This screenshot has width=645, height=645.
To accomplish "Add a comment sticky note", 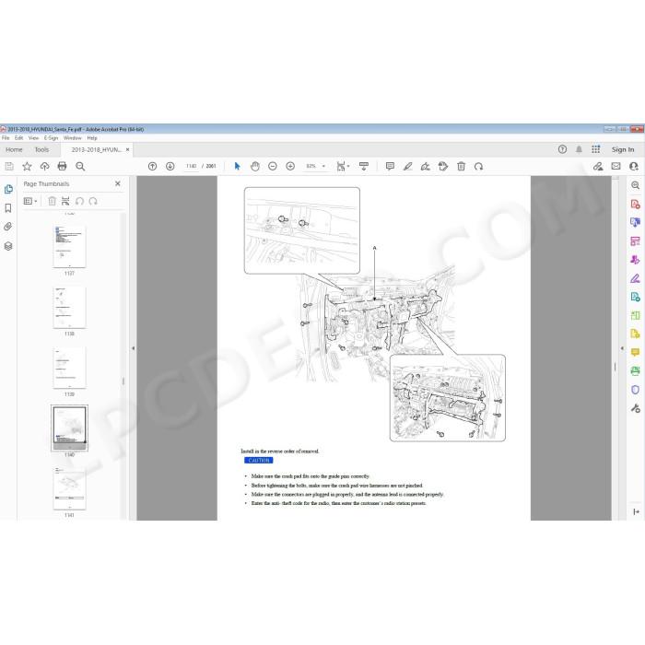I will (390, 166).
